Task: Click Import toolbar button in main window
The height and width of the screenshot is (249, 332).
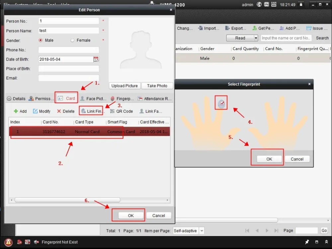Action: tap(208, 28)
